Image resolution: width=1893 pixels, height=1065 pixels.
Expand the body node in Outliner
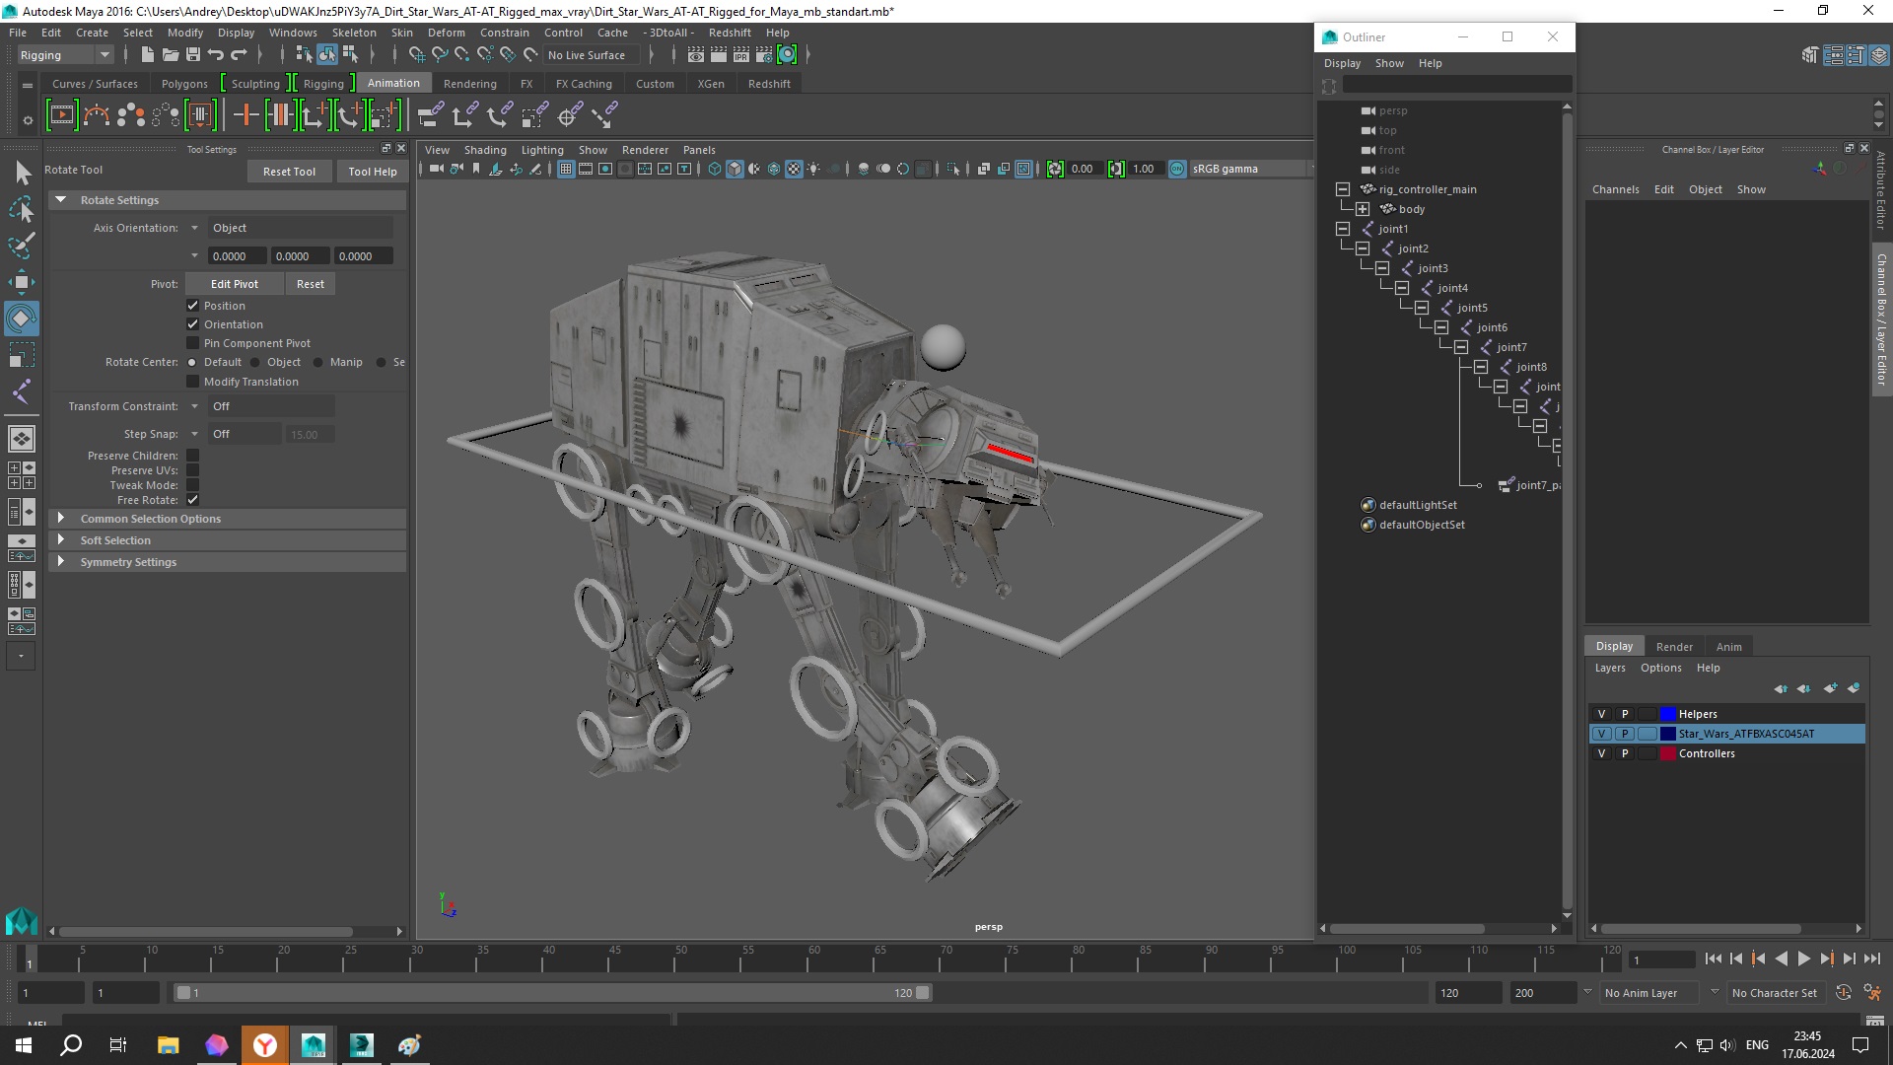[1363, 209]
